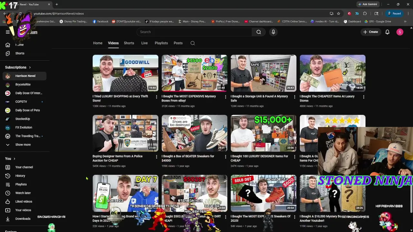413x232 pixels.
Task: Open options for the LUXURY SHOPPING Thrift Store video
Action: point(156,97)
